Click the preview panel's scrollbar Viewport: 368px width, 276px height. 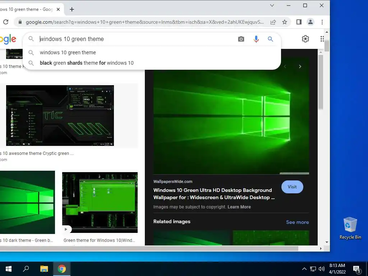click(x=321, y=82)
